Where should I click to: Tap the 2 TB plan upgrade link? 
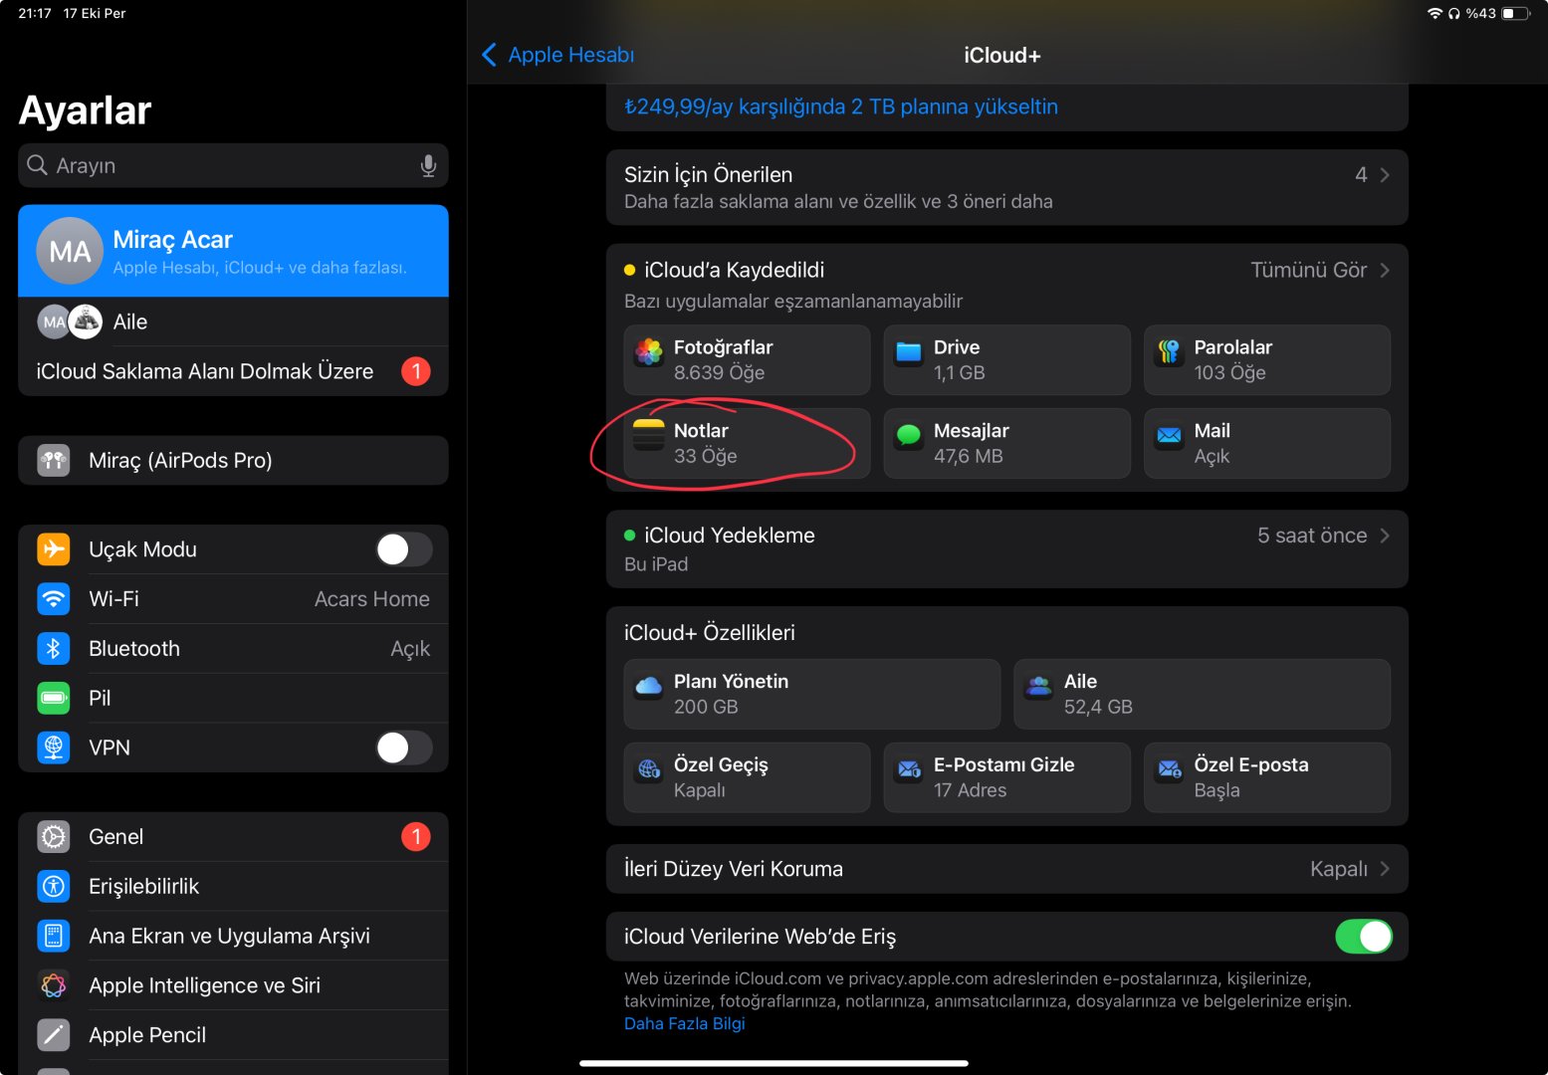coord(841,107)
